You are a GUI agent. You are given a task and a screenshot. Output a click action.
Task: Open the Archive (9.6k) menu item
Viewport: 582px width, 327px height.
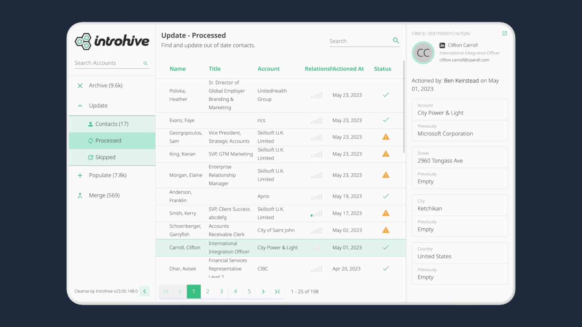point(112,85)
